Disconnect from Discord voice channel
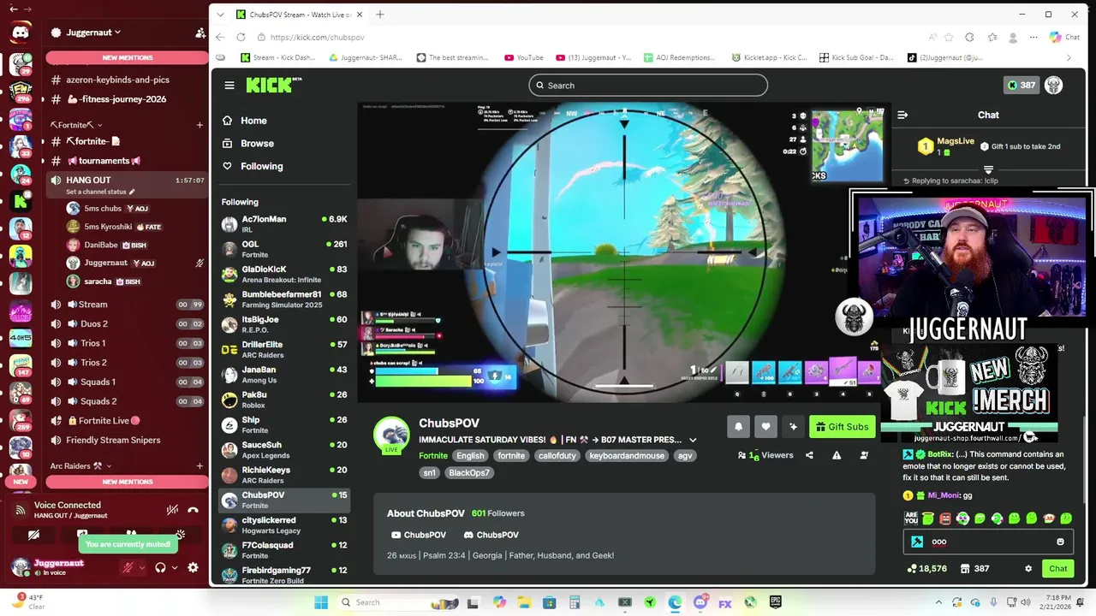This screenshot has width=1096, height=616. coord(193,510)
